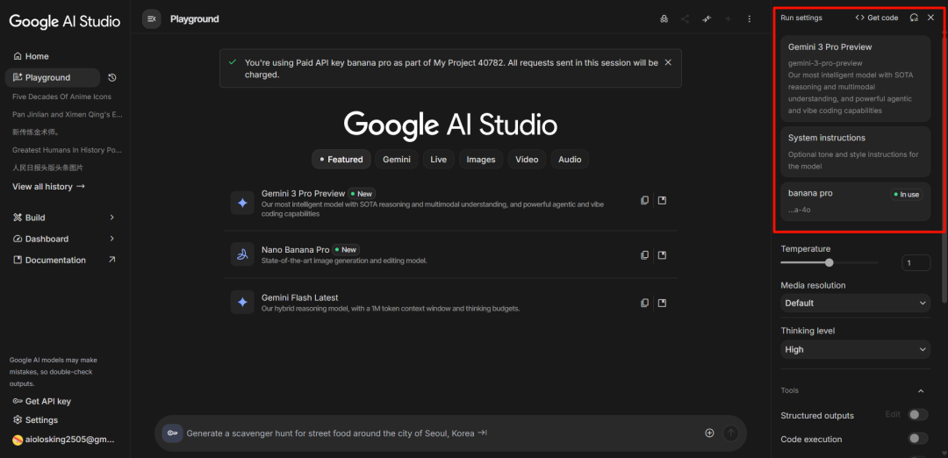Collapse the left sidebar with the menu icon
Image resolution: width=948 pixels, height=458 pixels.
[152, 18]
